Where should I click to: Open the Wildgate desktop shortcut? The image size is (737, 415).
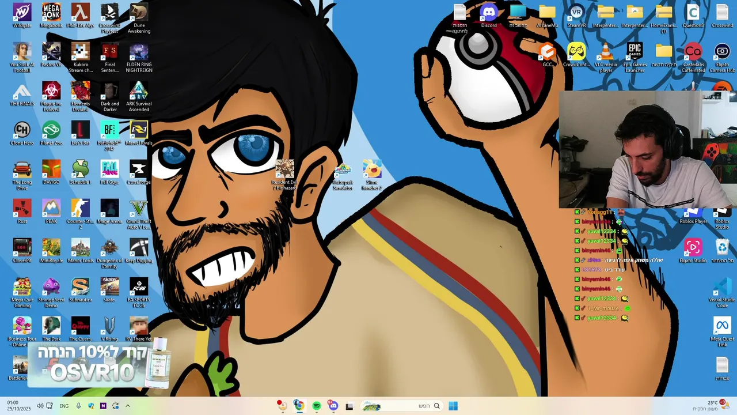22,16
